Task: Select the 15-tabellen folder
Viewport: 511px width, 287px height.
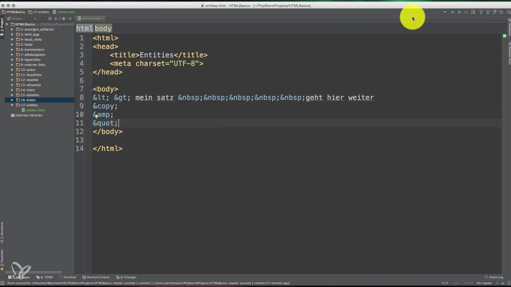Action: coord(28,95)
